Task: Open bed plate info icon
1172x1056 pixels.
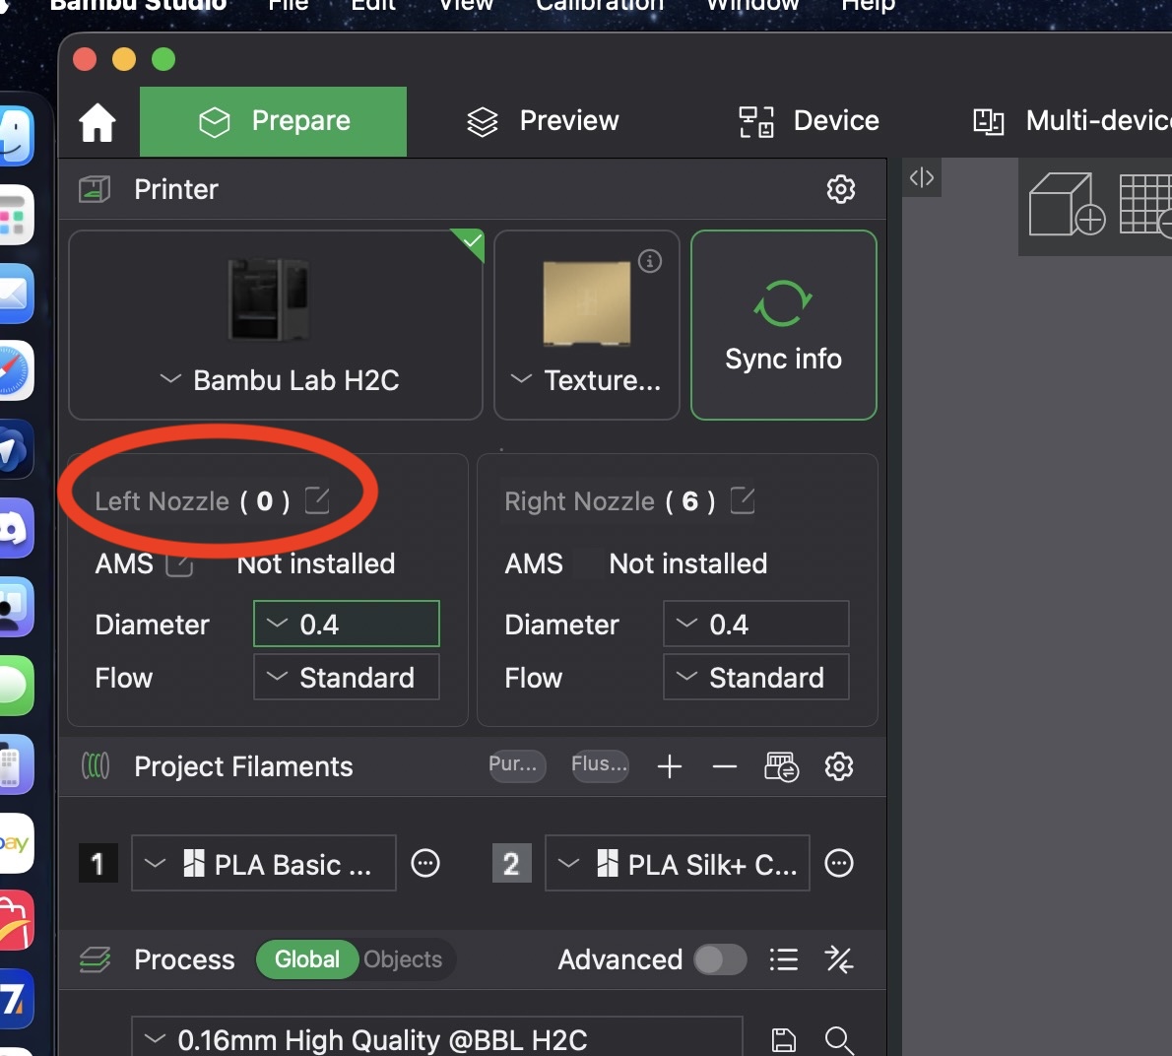Action: (x=650, y=261)
